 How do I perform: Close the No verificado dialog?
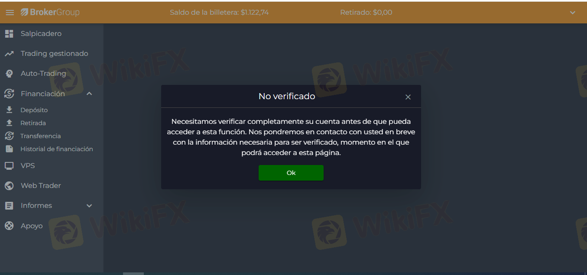[408, 97]
